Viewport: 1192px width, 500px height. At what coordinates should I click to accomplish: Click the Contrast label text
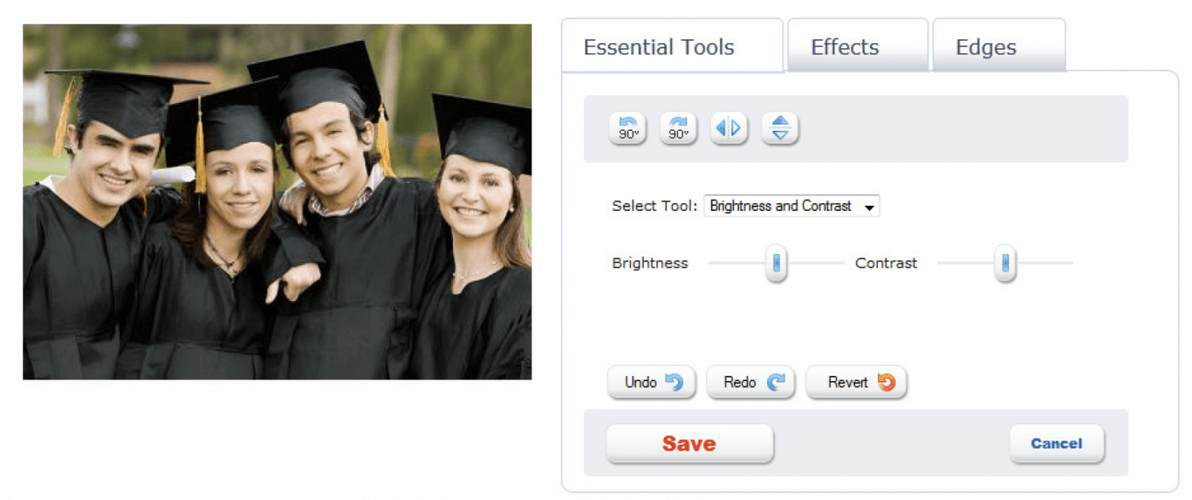click(x=886, y=264)
